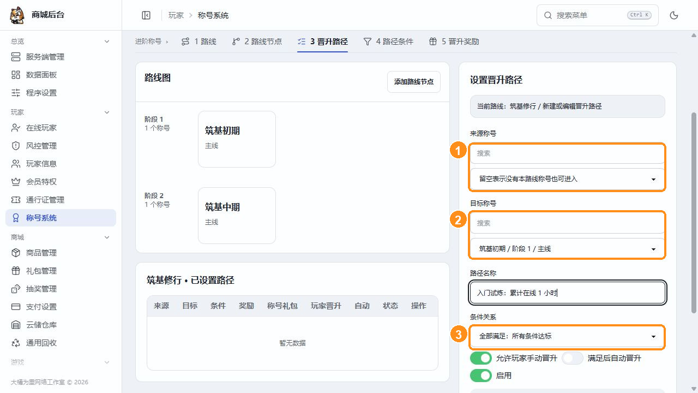Click the route icon beside 1 路线
Screen dimensions: 698x393
(x=185, y=41)
